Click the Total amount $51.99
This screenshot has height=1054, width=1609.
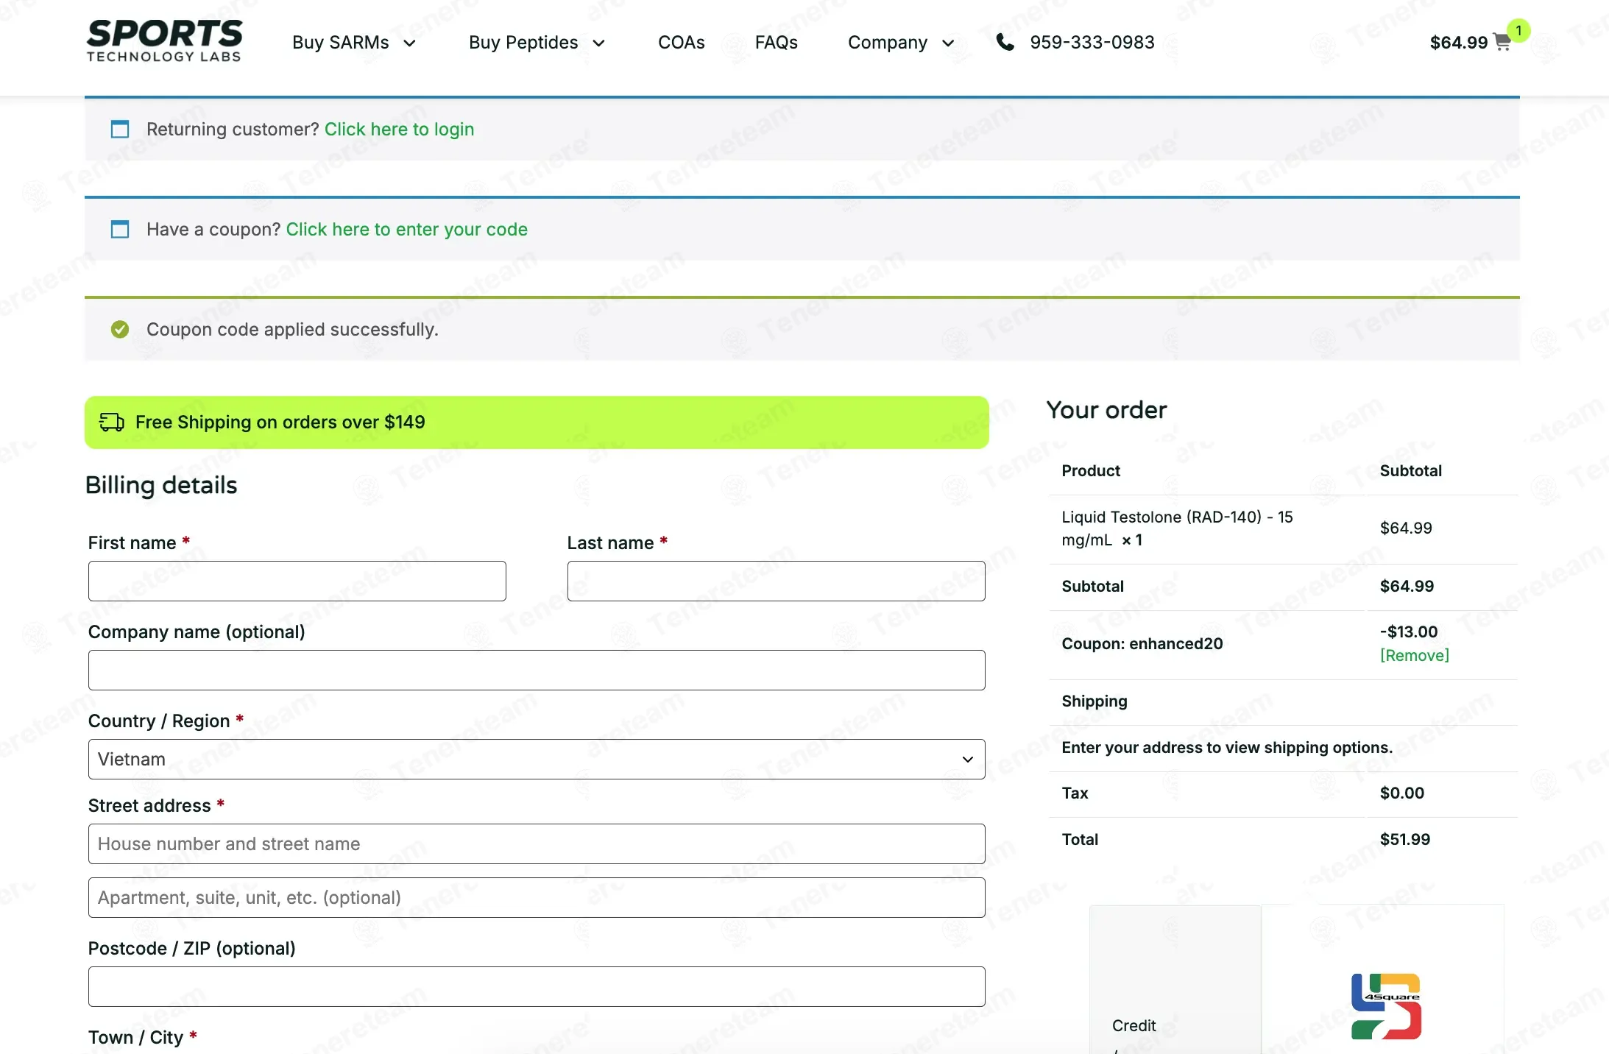pos(1405,839)
